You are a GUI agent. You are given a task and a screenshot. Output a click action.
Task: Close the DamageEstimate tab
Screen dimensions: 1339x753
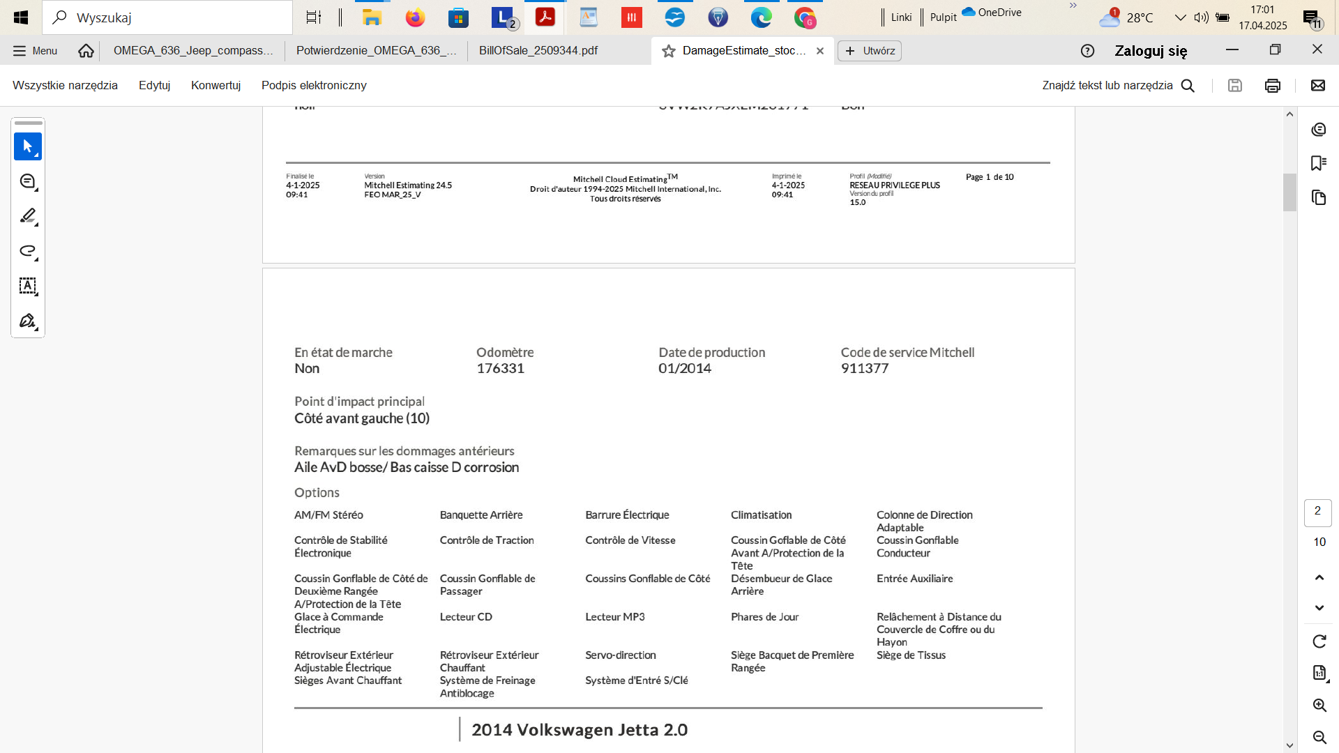(x=820, y=51)
